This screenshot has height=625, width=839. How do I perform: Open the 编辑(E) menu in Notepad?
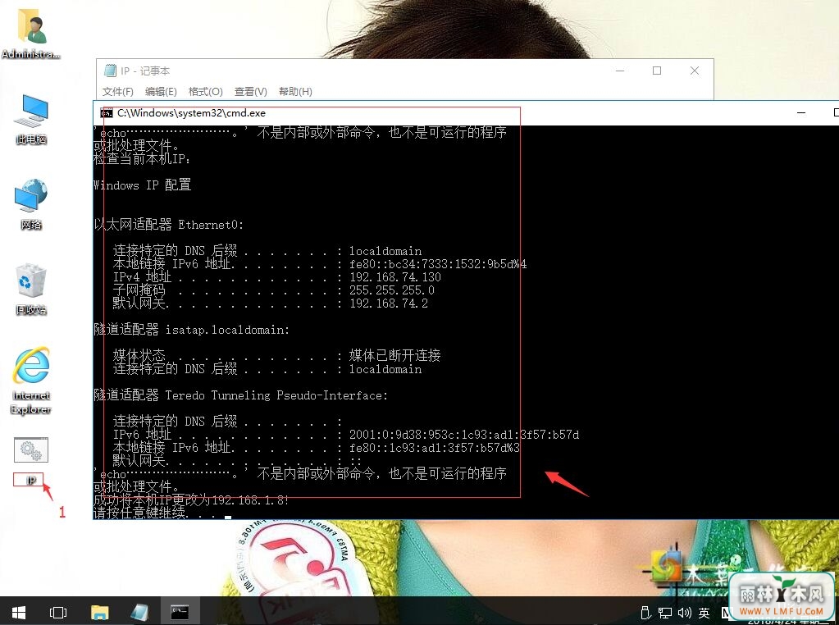pyautogui.click(x=161, y=92)
